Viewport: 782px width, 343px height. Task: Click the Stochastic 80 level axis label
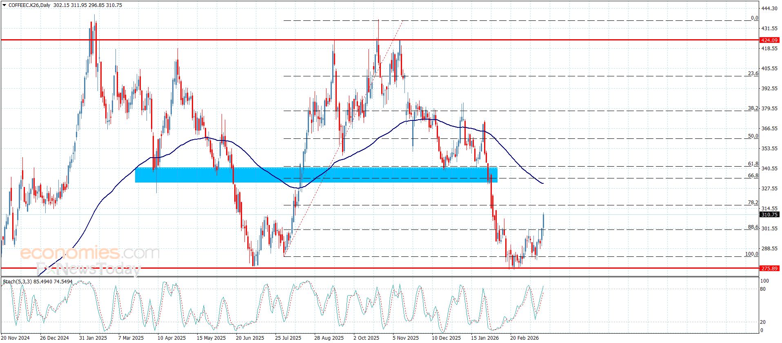[763, 289]
